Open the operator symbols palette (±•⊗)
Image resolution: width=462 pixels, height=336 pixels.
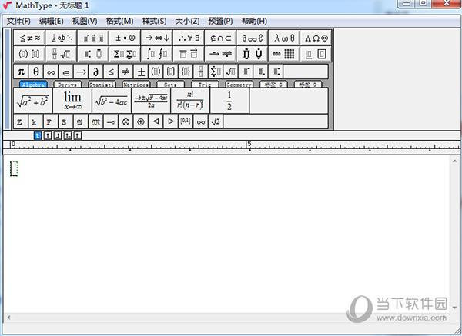point(125,37)
